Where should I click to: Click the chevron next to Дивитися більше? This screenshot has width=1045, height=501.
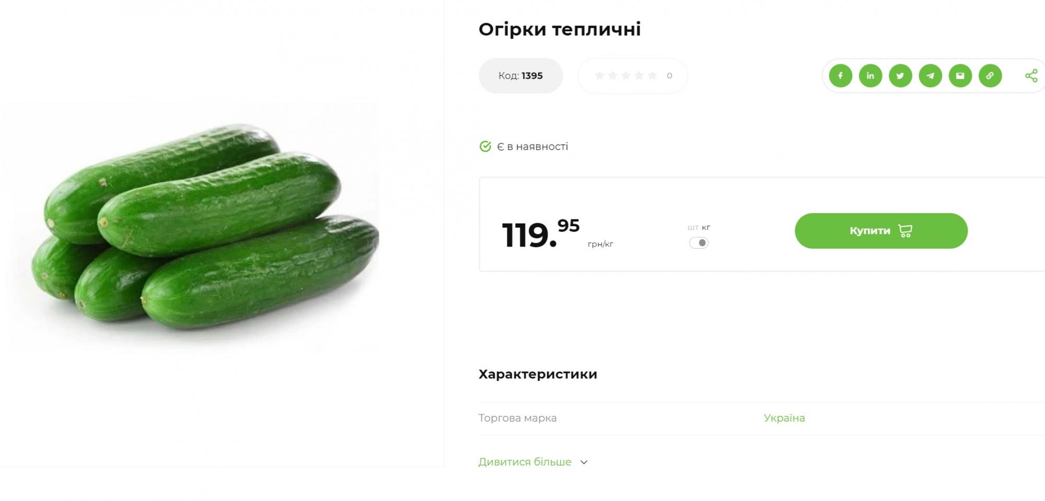(x=585, y=462)
